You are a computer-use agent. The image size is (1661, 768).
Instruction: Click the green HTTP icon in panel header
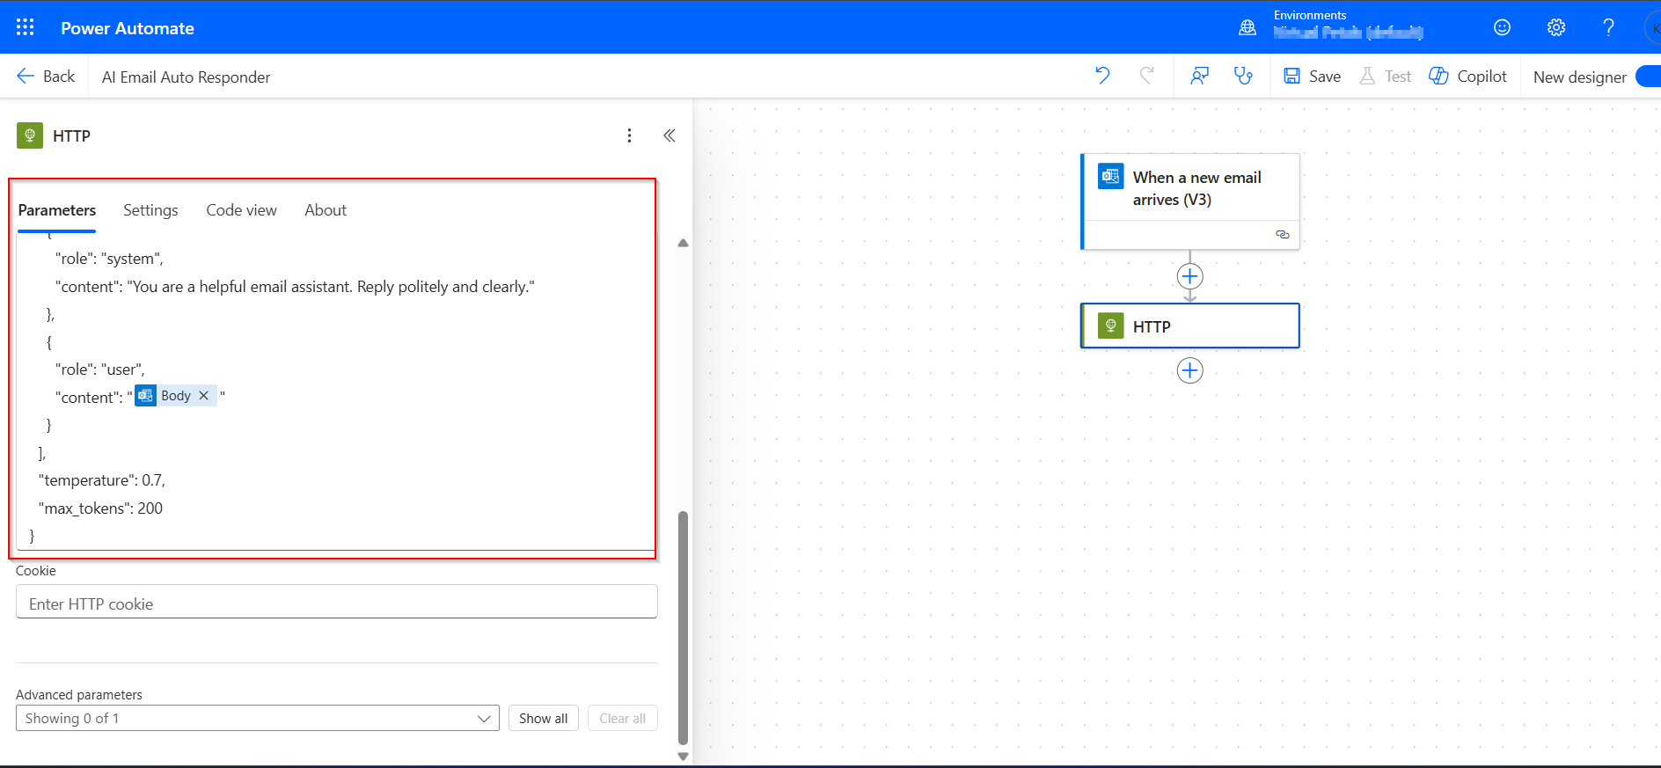[x=30, y=135]
